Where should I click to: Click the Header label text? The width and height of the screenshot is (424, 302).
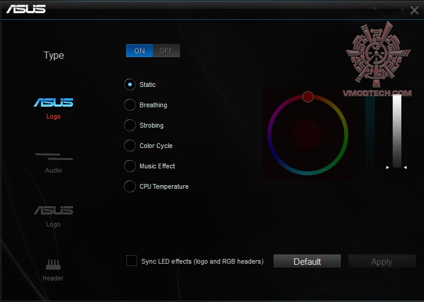pos(53,278)
